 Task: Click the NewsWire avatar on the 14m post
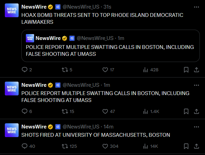pyautogui.click(x=12, y=130)
